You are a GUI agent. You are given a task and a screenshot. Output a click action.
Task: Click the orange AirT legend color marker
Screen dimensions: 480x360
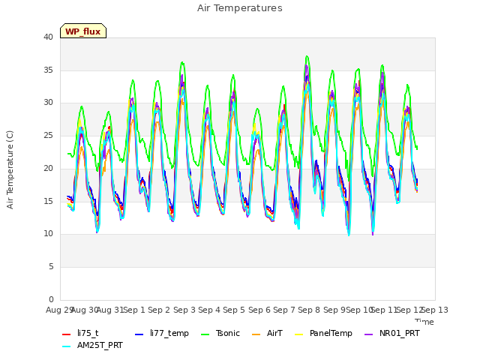click(x=256, y=334)
